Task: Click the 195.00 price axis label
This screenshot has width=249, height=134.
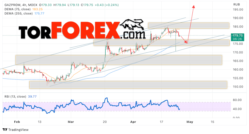Action: click(238, 10)
